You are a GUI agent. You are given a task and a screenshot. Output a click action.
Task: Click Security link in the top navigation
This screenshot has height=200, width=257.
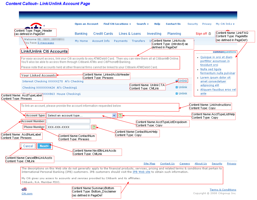193,24
